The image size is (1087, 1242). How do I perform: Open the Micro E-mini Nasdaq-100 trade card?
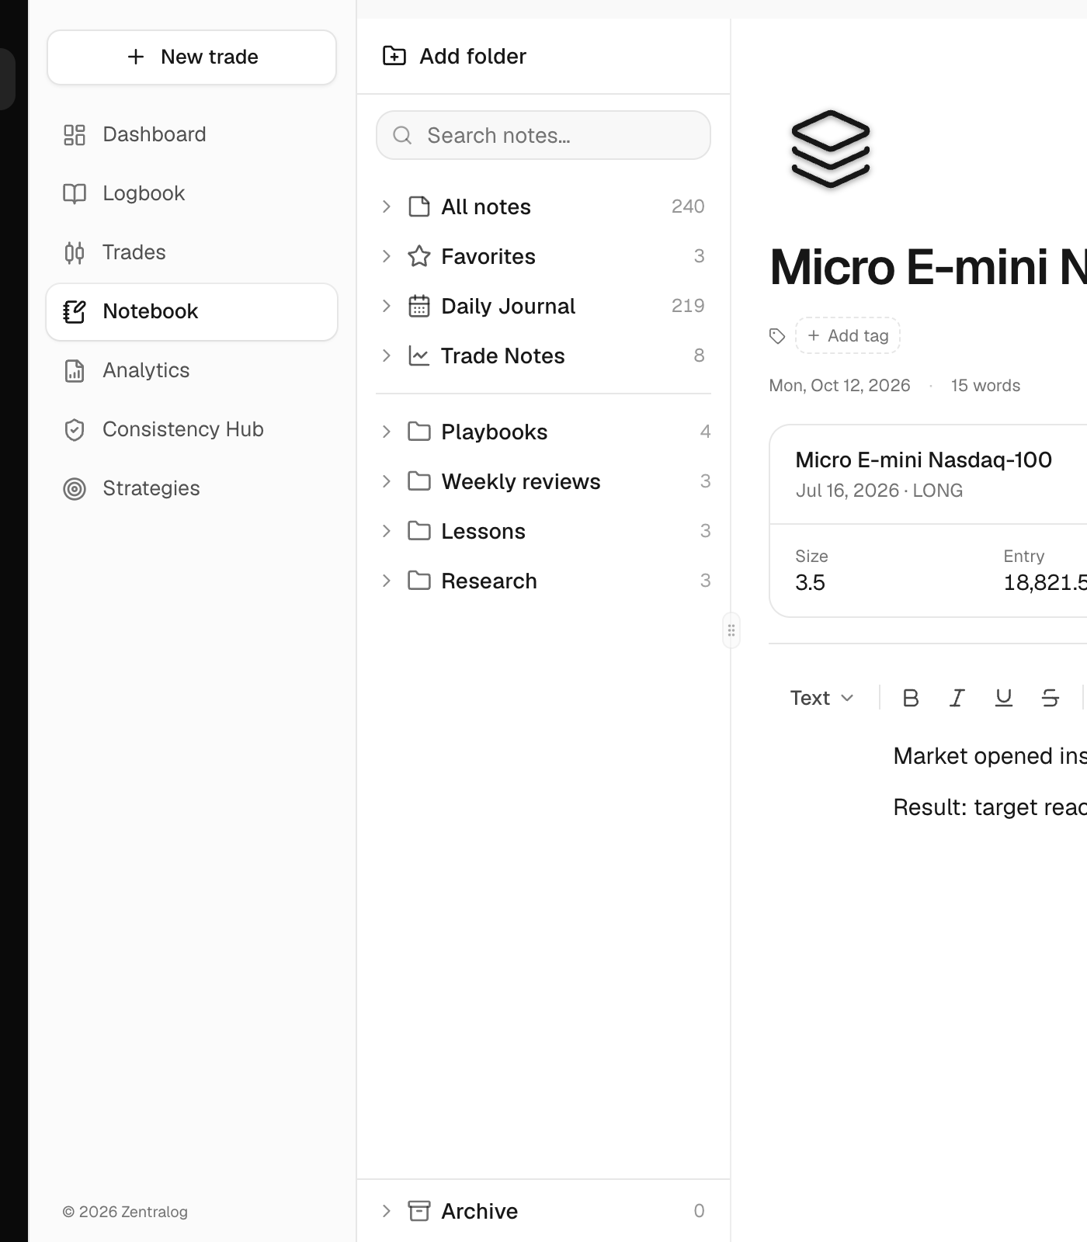click(x=928, y=521)
